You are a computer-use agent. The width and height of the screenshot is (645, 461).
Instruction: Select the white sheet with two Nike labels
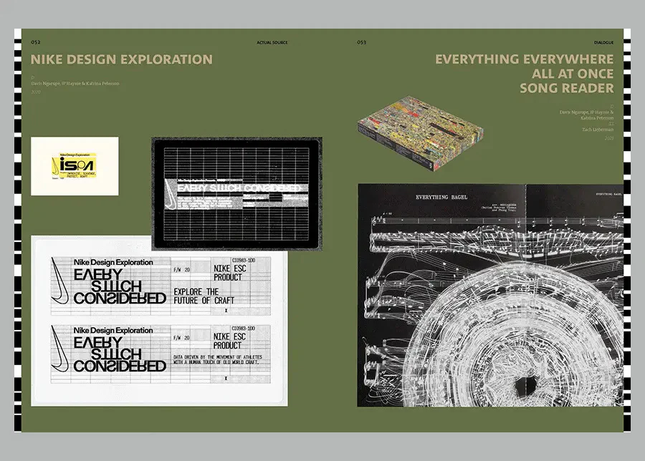(159, 321)
